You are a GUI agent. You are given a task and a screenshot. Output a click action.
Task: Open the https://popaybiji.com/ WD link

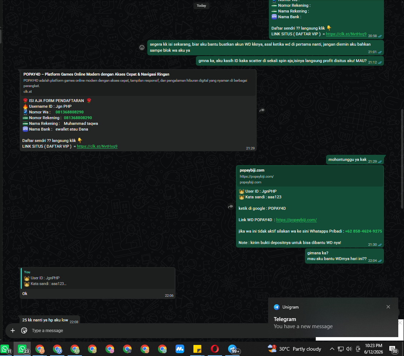[296, 220]
